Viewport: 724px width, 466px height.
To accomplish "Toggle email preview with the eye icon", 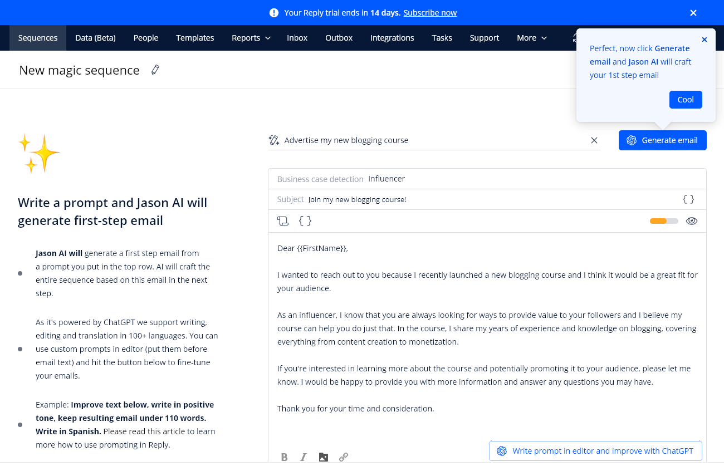I will coord(692,221).
